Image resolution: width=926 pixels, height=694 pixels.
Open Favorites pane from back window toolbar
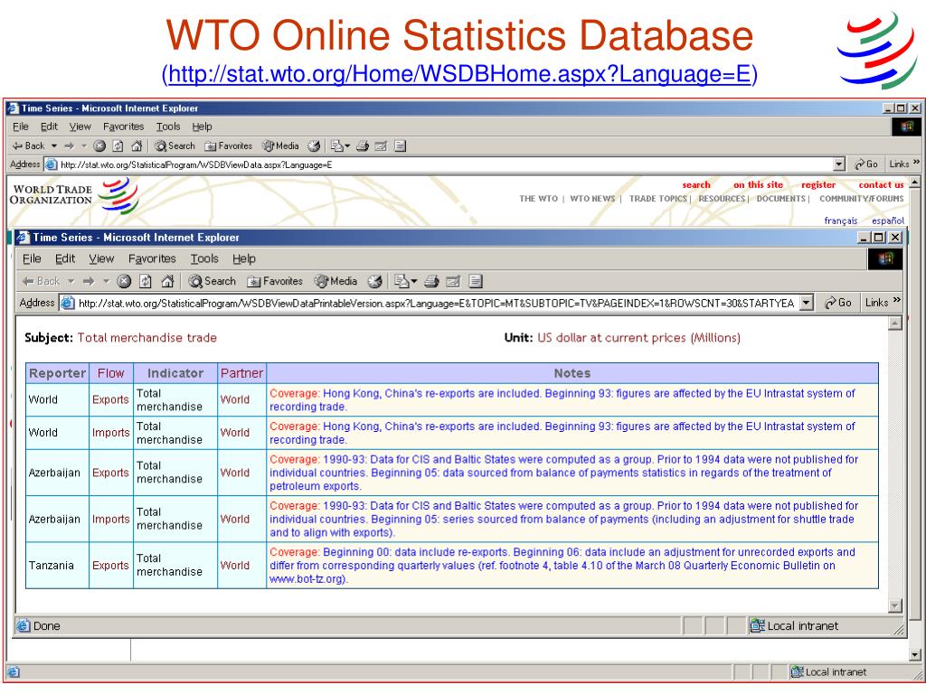pyautogui.click(x=228, y=145)
